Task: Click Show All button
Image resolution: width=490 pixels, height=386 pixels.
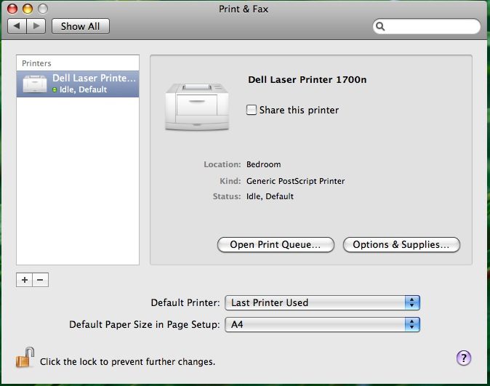Action: point(81,26)
